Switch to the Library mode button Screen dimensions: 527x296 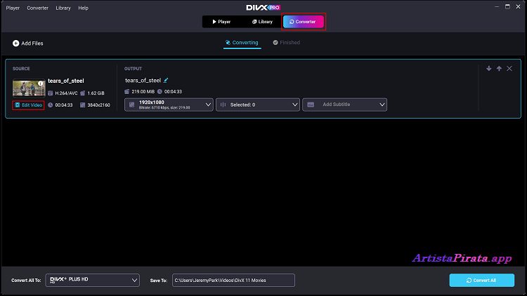click(262, 22)
